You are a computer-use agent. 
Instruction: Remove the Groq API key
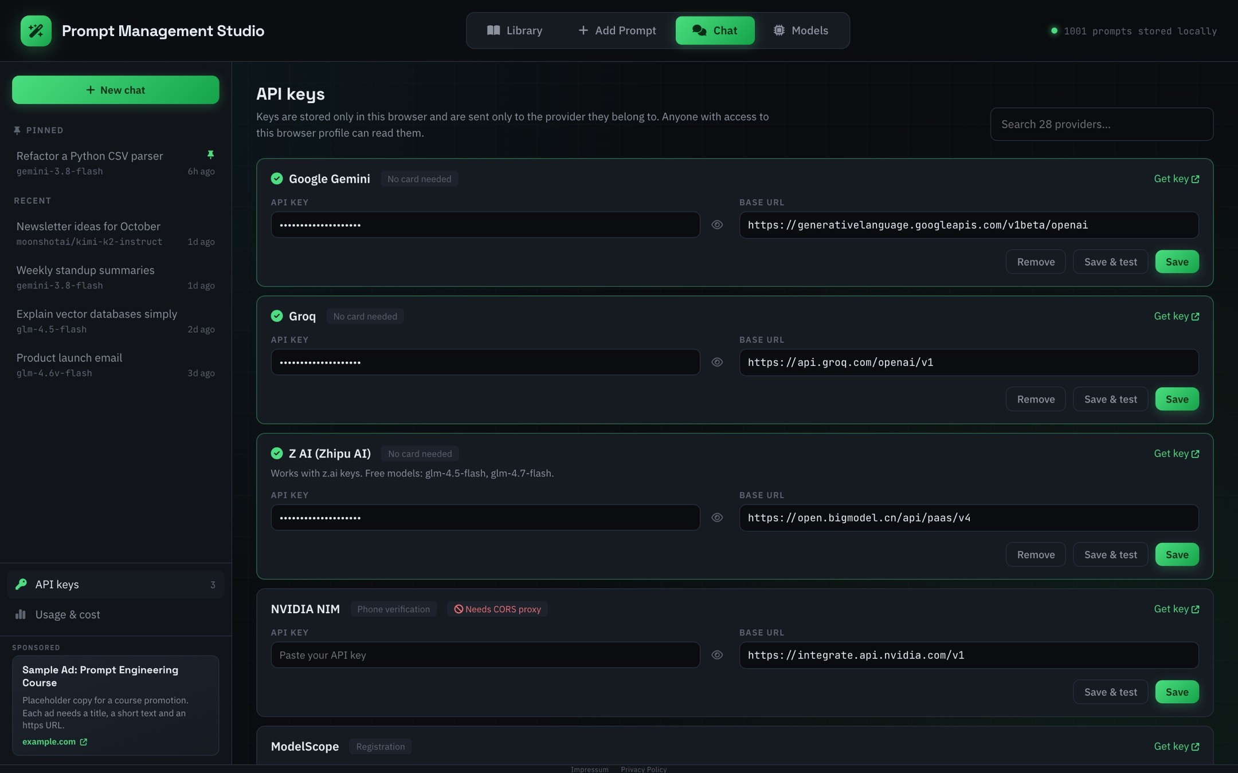pyautogui.click(x=1036, y=399)
